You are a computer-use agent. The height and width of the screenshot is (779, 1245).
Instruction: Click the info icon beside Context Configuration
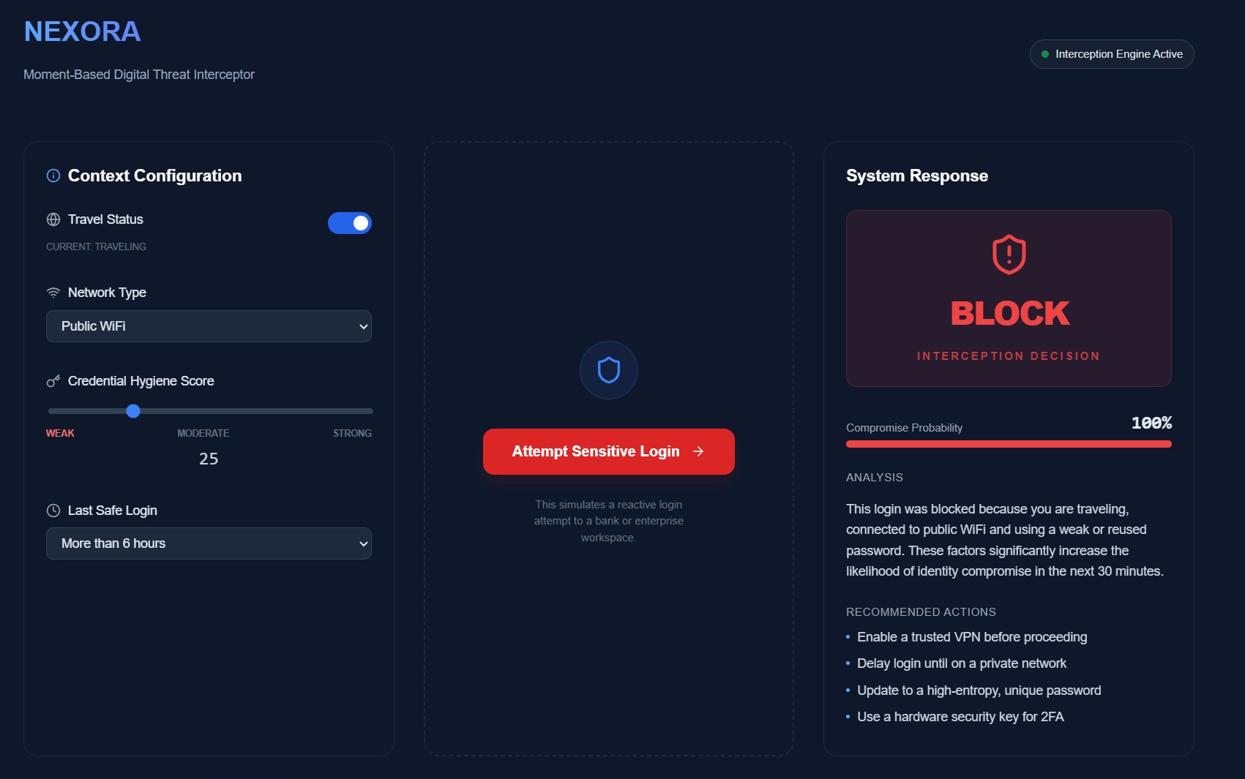point(53,176)
